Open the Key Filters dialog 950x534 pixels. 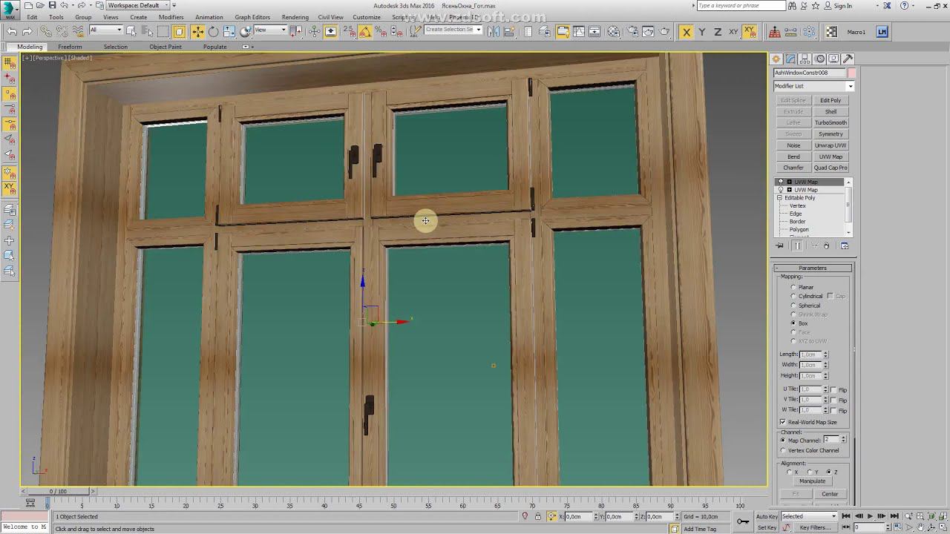coord(815,527)
